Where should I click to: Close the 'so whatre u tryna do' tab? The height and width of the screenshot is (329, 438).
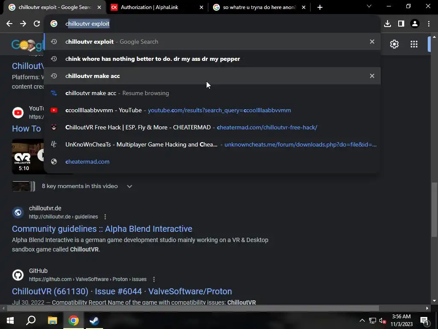[x=304, y=8]
